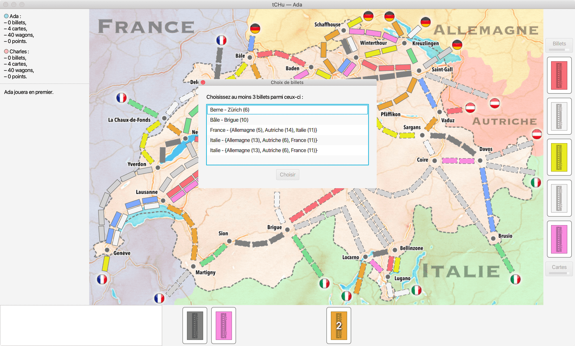Draw tickets with the Billets button

(x=559, y=45)
